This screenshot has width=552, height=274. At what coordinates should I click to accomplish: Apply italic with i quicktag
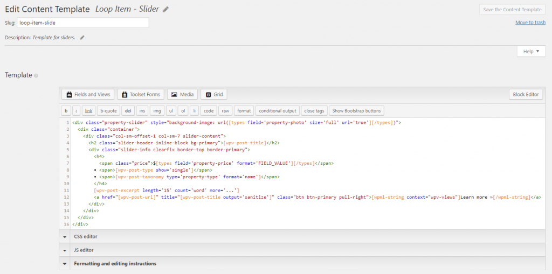click(x=77, y=110)
